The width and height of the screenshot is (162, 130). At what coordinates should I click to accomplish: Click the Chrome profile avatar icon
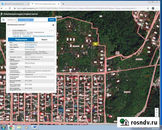pyautogui.click(x=156, y=8)
